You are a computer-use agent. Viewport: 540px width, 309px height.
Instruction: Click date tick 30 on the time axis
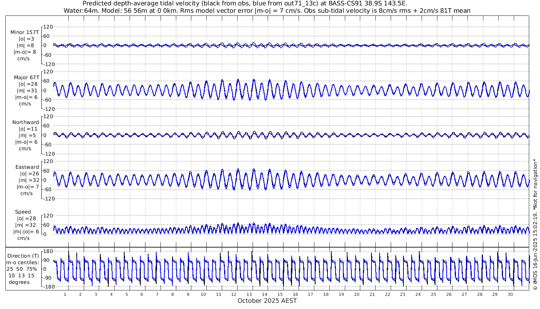coord(510,294)
